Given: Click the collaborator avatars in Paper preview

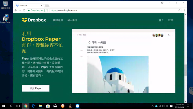Looking at the screenshot, I should pyautogui.click(x=158, y=35).
